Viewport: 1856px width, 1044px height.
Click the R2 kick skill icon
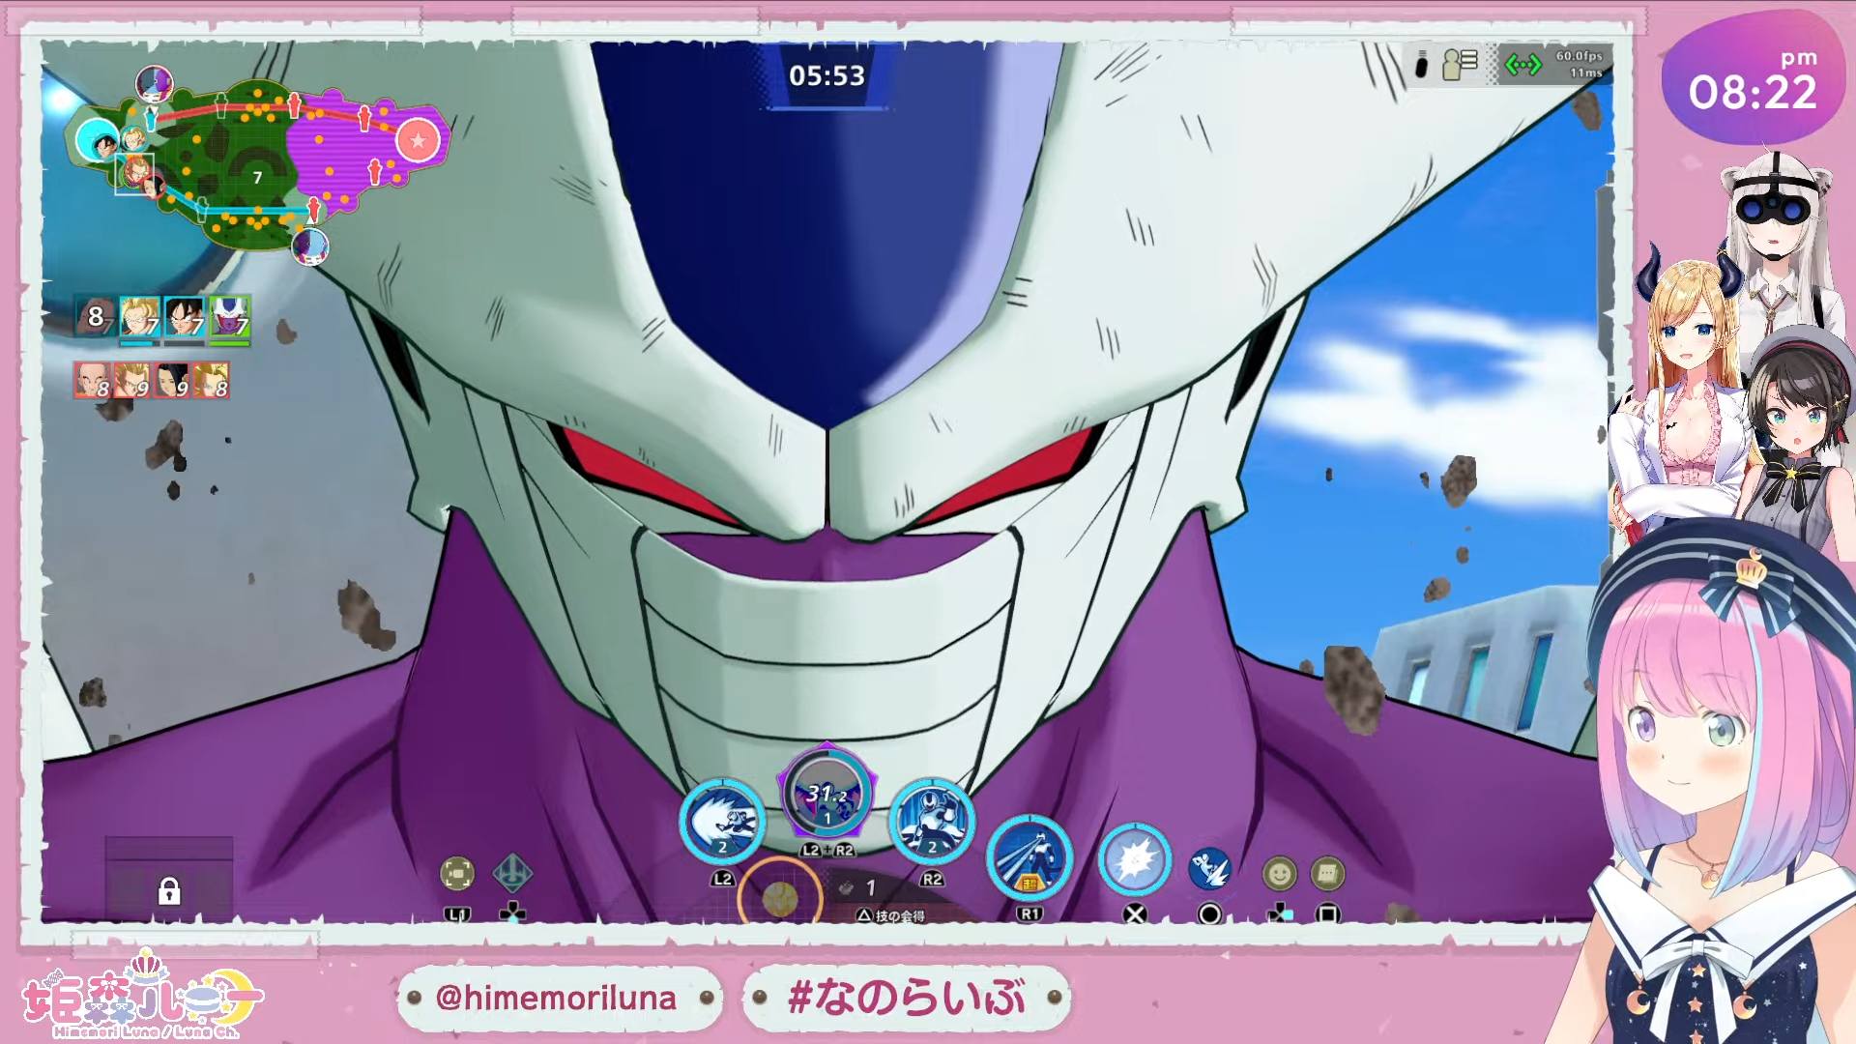tap(931, 822)
